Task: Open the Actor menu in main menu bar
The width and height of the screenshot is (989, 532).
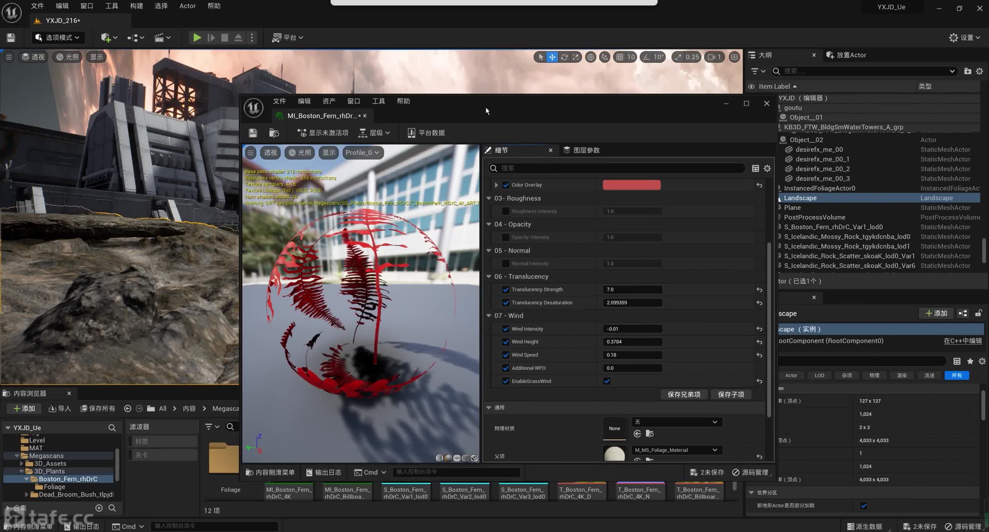Action: point(187,6)
